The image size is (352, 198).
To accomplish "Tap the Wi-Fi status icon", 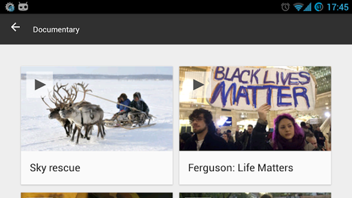I will click(x=298, y=7).
